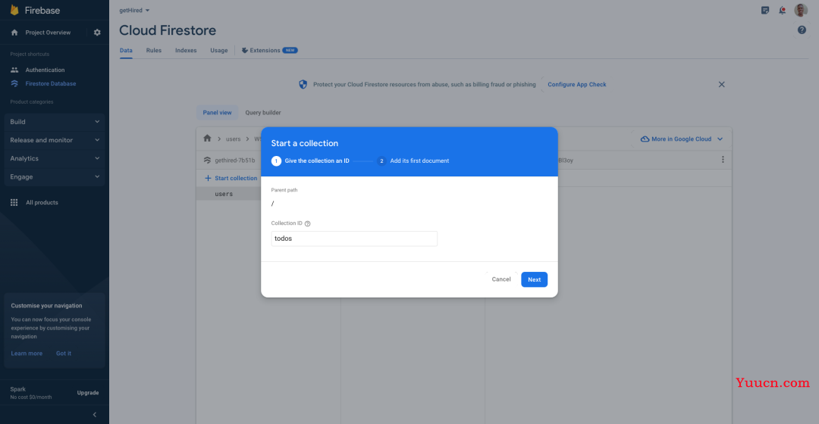Click Got it in navigation tip
Screen dimensions: 819x424
click(x=64, y=354)
